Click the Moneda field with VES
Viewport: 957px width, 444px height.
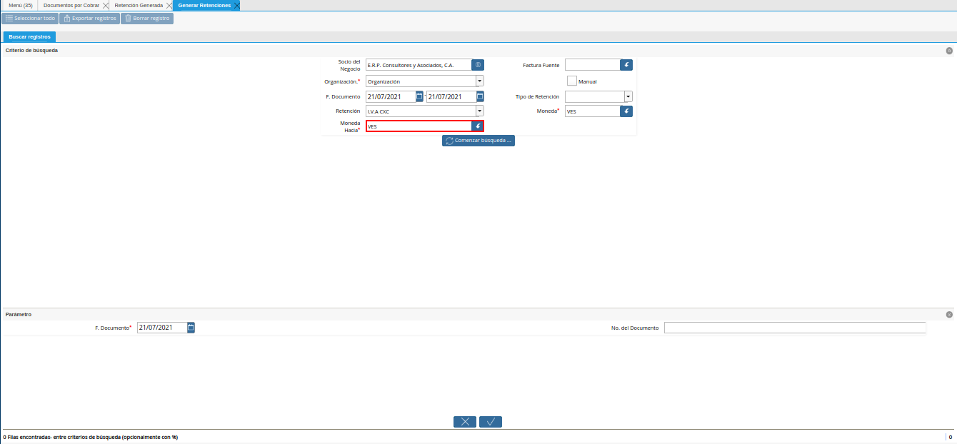(x=593, y=111)
